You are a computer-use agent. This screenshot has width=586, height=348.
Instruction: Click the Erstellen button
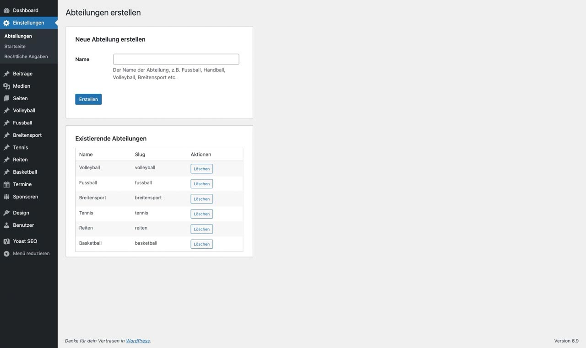[88, 99]
